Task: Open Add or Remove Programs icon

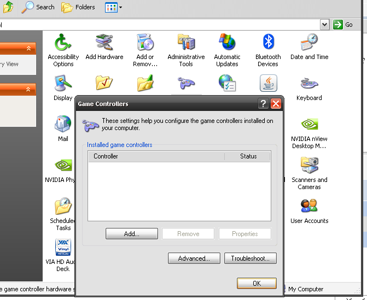Action: coord(145,42)
